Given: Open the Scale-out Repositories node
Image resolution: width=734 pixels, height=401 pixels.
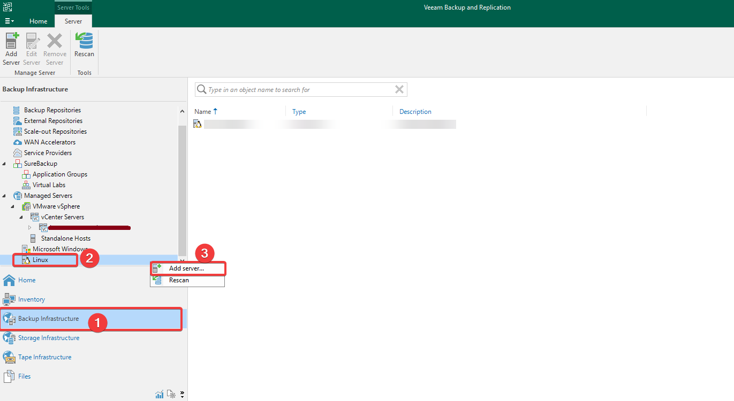Looking at the screenshot, I should 55,132.
